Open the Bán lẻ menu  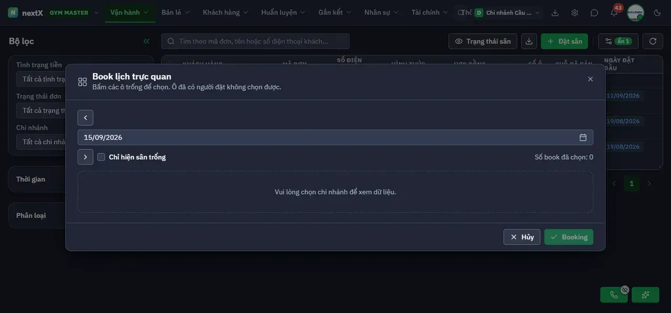[x=176, y=13]
